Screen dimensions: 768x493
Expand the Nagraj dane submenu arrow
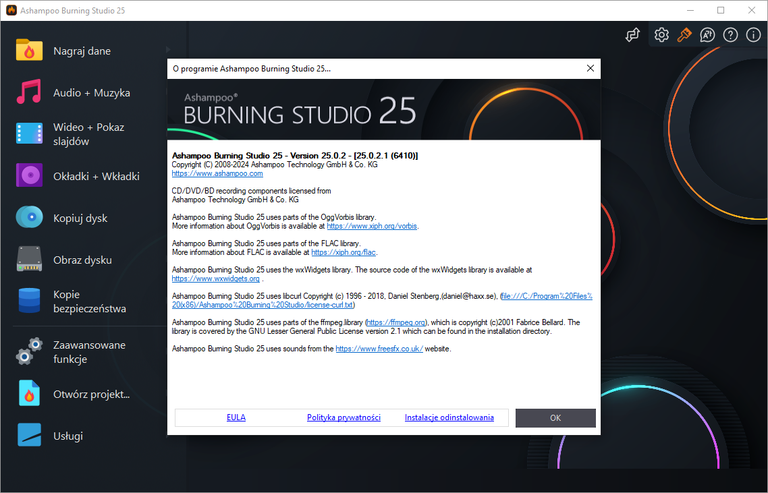168,49
